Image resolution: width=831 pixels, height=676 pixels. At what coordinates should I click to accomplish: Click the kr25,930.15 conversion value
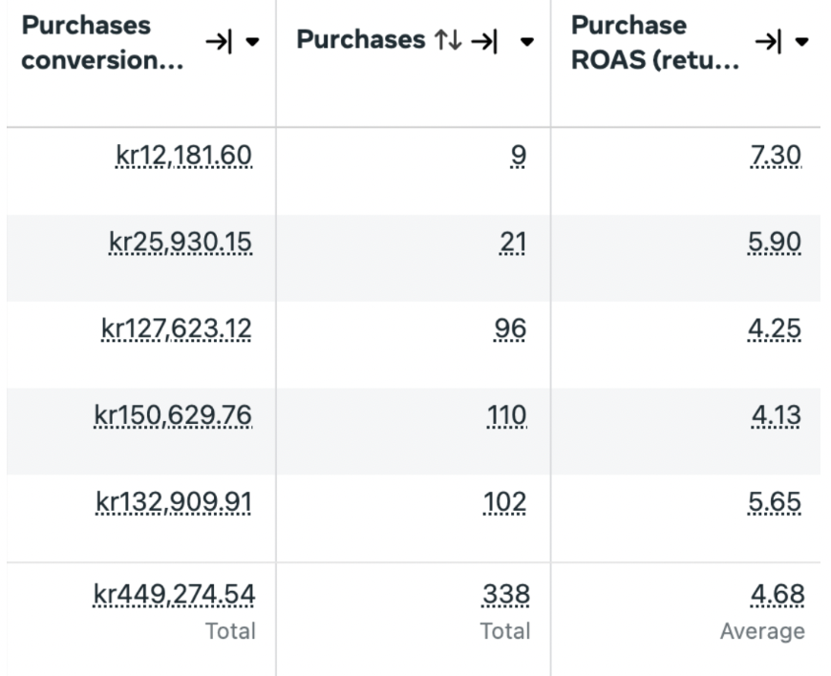181,243
